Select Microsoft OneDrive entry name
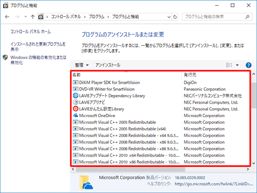This screenshot has height=193, width=257. [97, 115]
